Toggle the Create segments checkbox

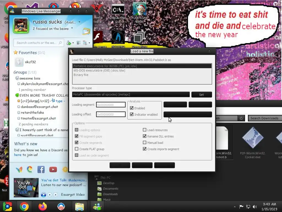pyautogui.click(x=77, y=142)
